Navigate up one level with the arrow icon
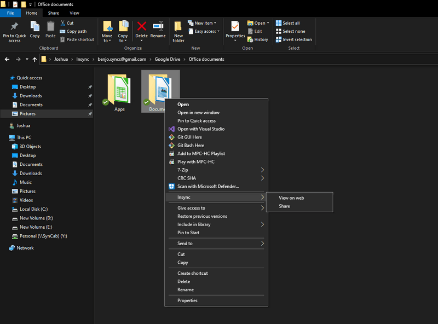 coord(34,59)
